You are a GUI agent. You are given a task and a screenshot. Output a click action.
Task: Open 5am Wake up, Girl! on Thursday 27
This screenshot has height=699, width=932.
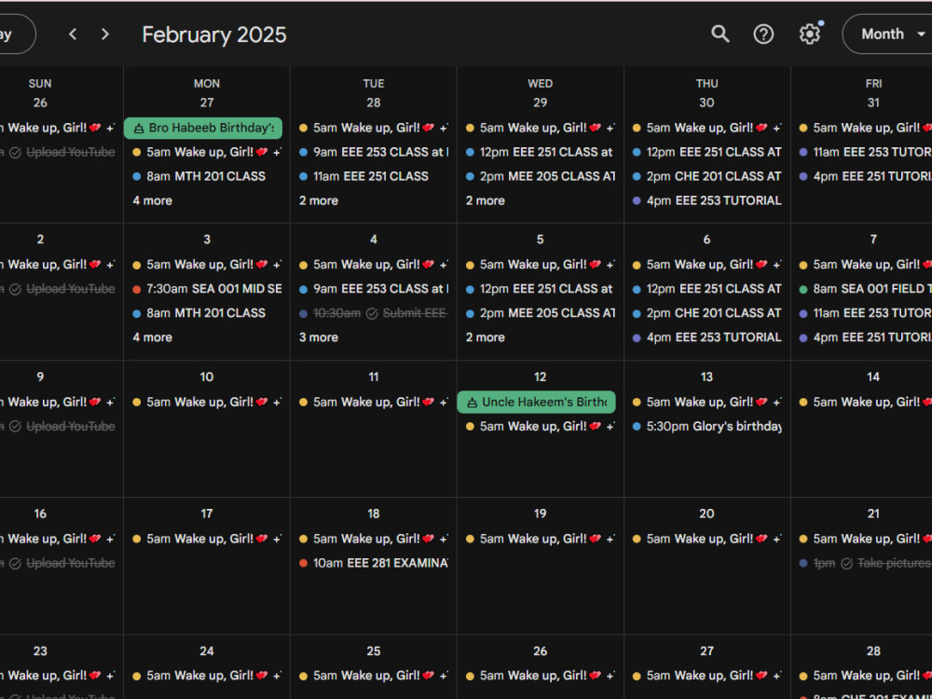(x=706, y=676)
